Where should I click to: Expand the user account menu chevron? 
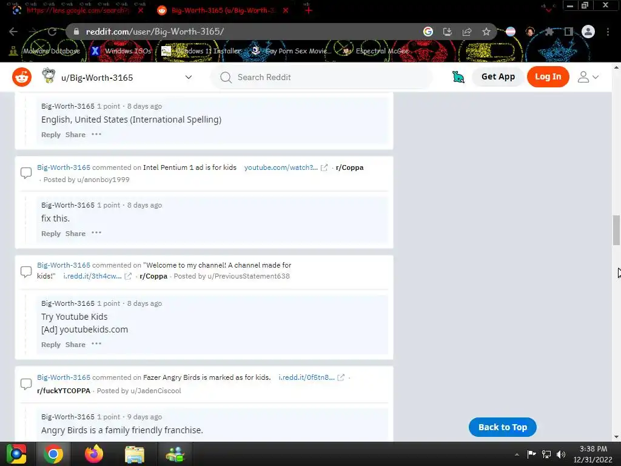pyautogui.click(x=596, y=77)
